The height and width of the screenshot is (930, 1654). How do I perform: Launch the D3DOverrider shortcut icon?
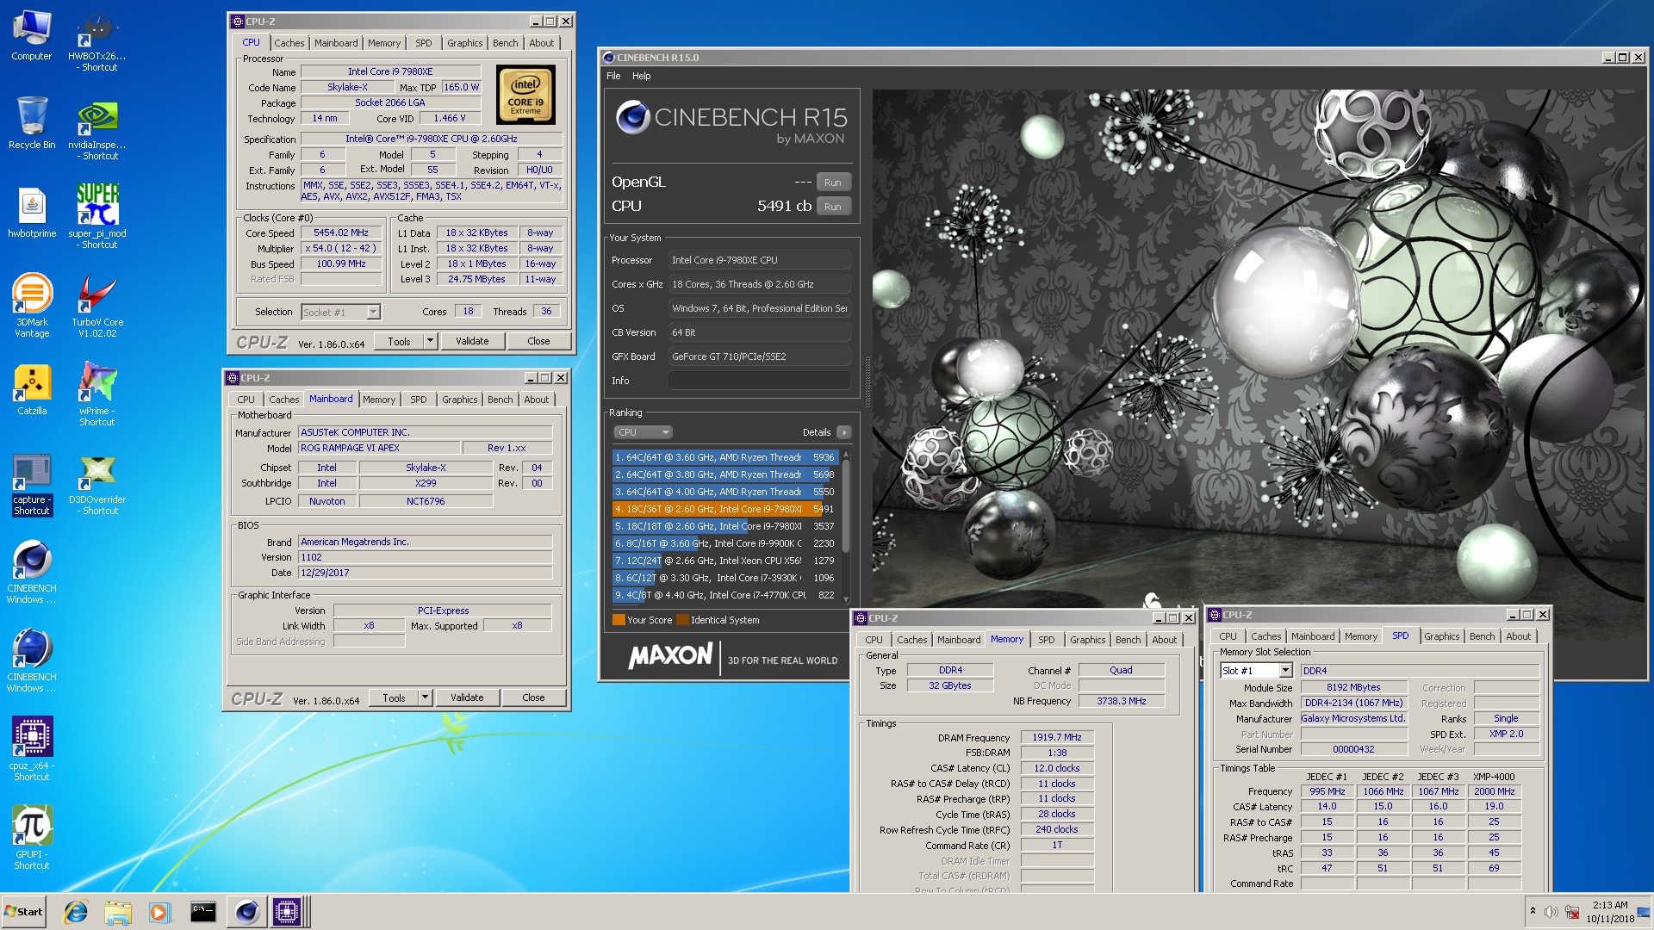point(97,484)
